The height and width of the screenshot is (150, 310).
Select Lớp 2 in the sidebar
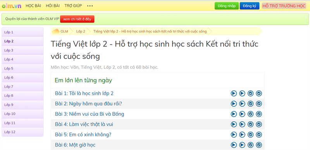click(22, 41)
